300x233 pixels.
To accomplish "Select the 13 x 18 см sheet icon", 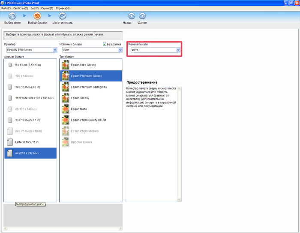I will pos(10,120).
